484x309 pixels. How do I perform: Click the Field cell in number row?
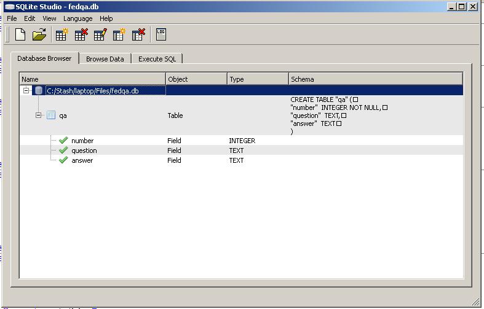click(174, 141)
